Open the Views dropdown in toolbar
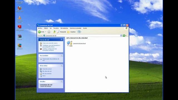This screenshot has width=178, height=100. [x=79, y=32]
